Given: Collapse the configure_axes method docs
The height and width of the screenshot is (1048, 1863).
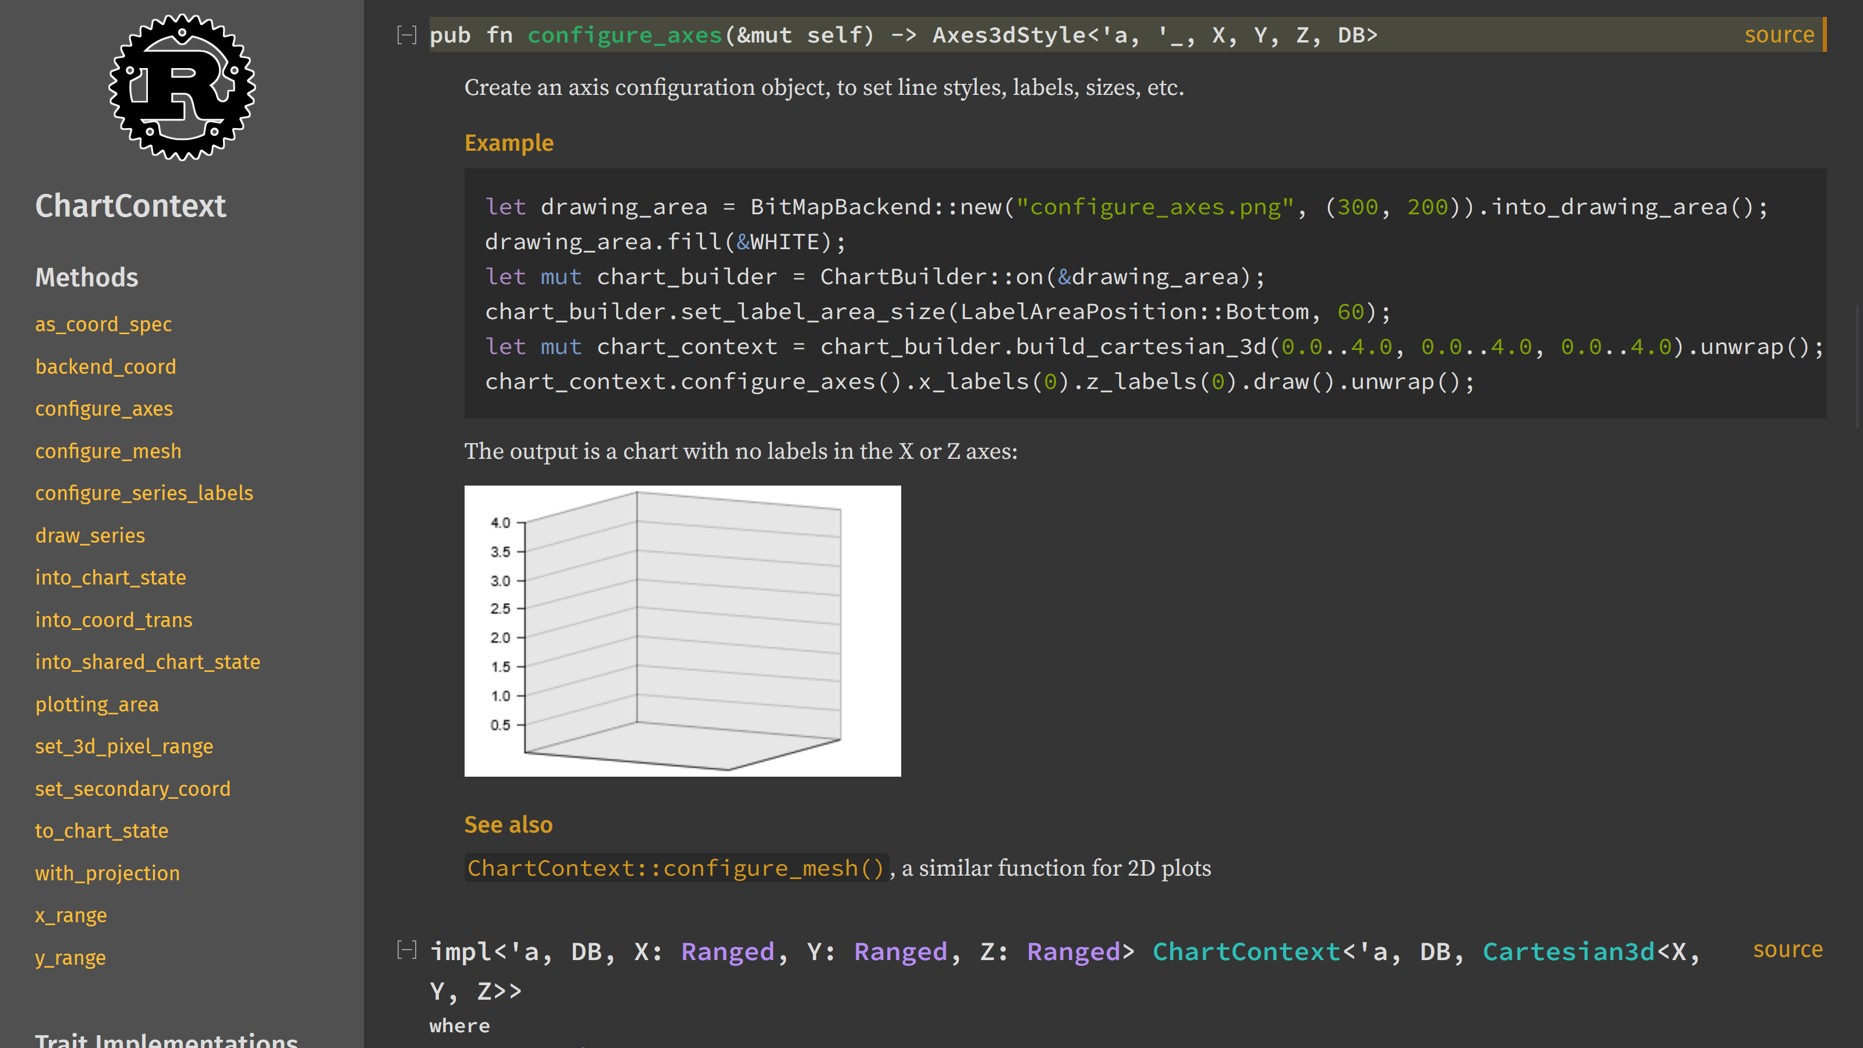Looking at the screenshot, I should 407,35.
